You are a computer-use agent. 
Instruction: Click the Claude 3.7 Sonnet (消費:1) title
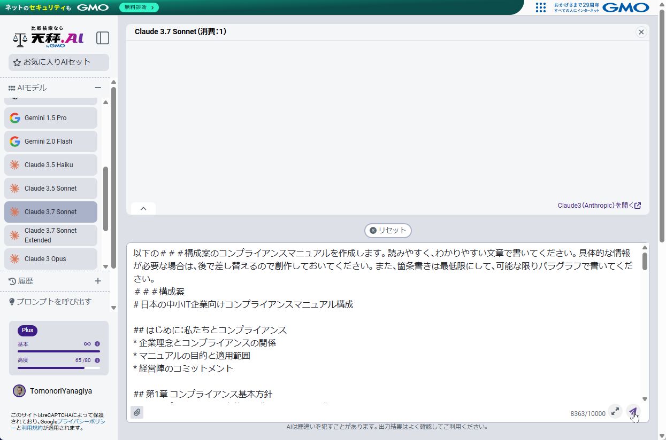(x=181, y=32)
